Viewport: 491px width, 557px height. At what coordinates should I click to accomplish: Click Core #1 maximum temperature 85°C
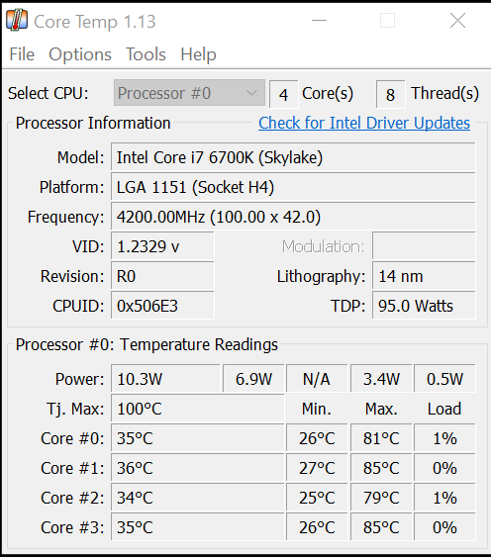coord(381,468)
